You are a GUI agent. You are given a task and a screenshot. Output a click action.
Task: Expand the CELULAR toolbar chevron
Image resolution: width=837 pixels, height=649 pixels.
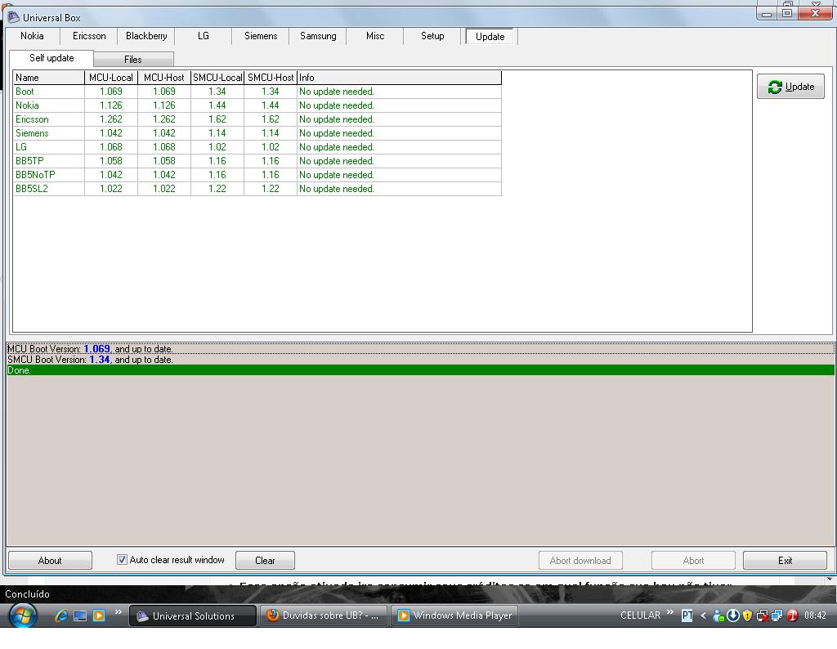click(670, 611)
